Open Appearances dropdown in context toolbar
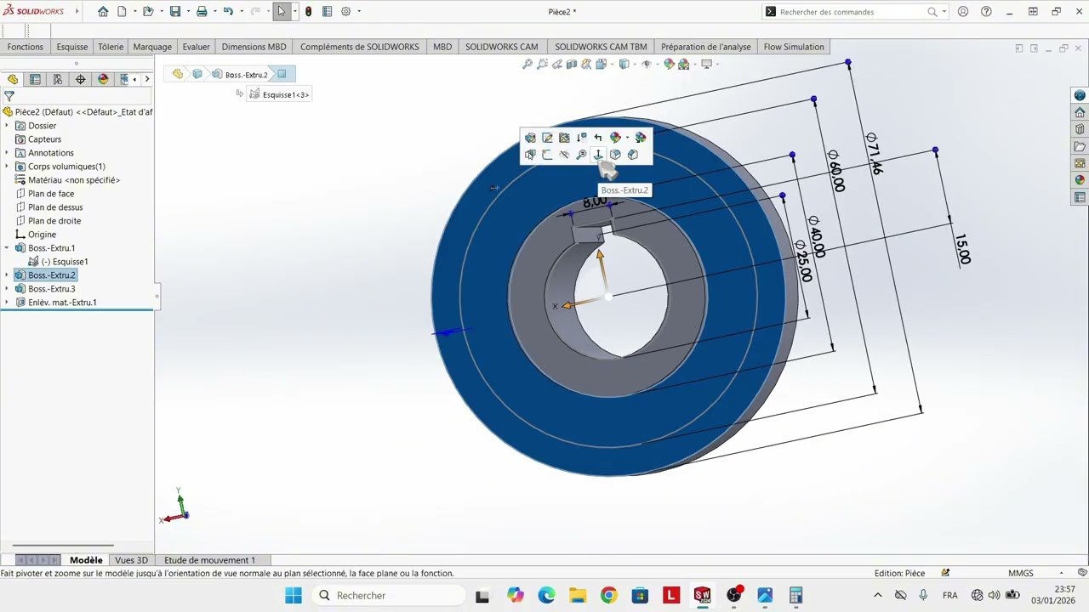1089x612 pixels. click(628, 138)
